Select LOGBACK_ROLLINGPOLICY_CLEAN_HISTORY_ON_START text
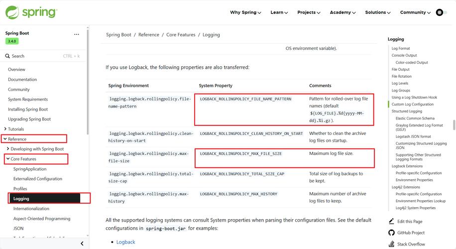The width and height of the screenshot is (456, 249). (x=251, y=133)
